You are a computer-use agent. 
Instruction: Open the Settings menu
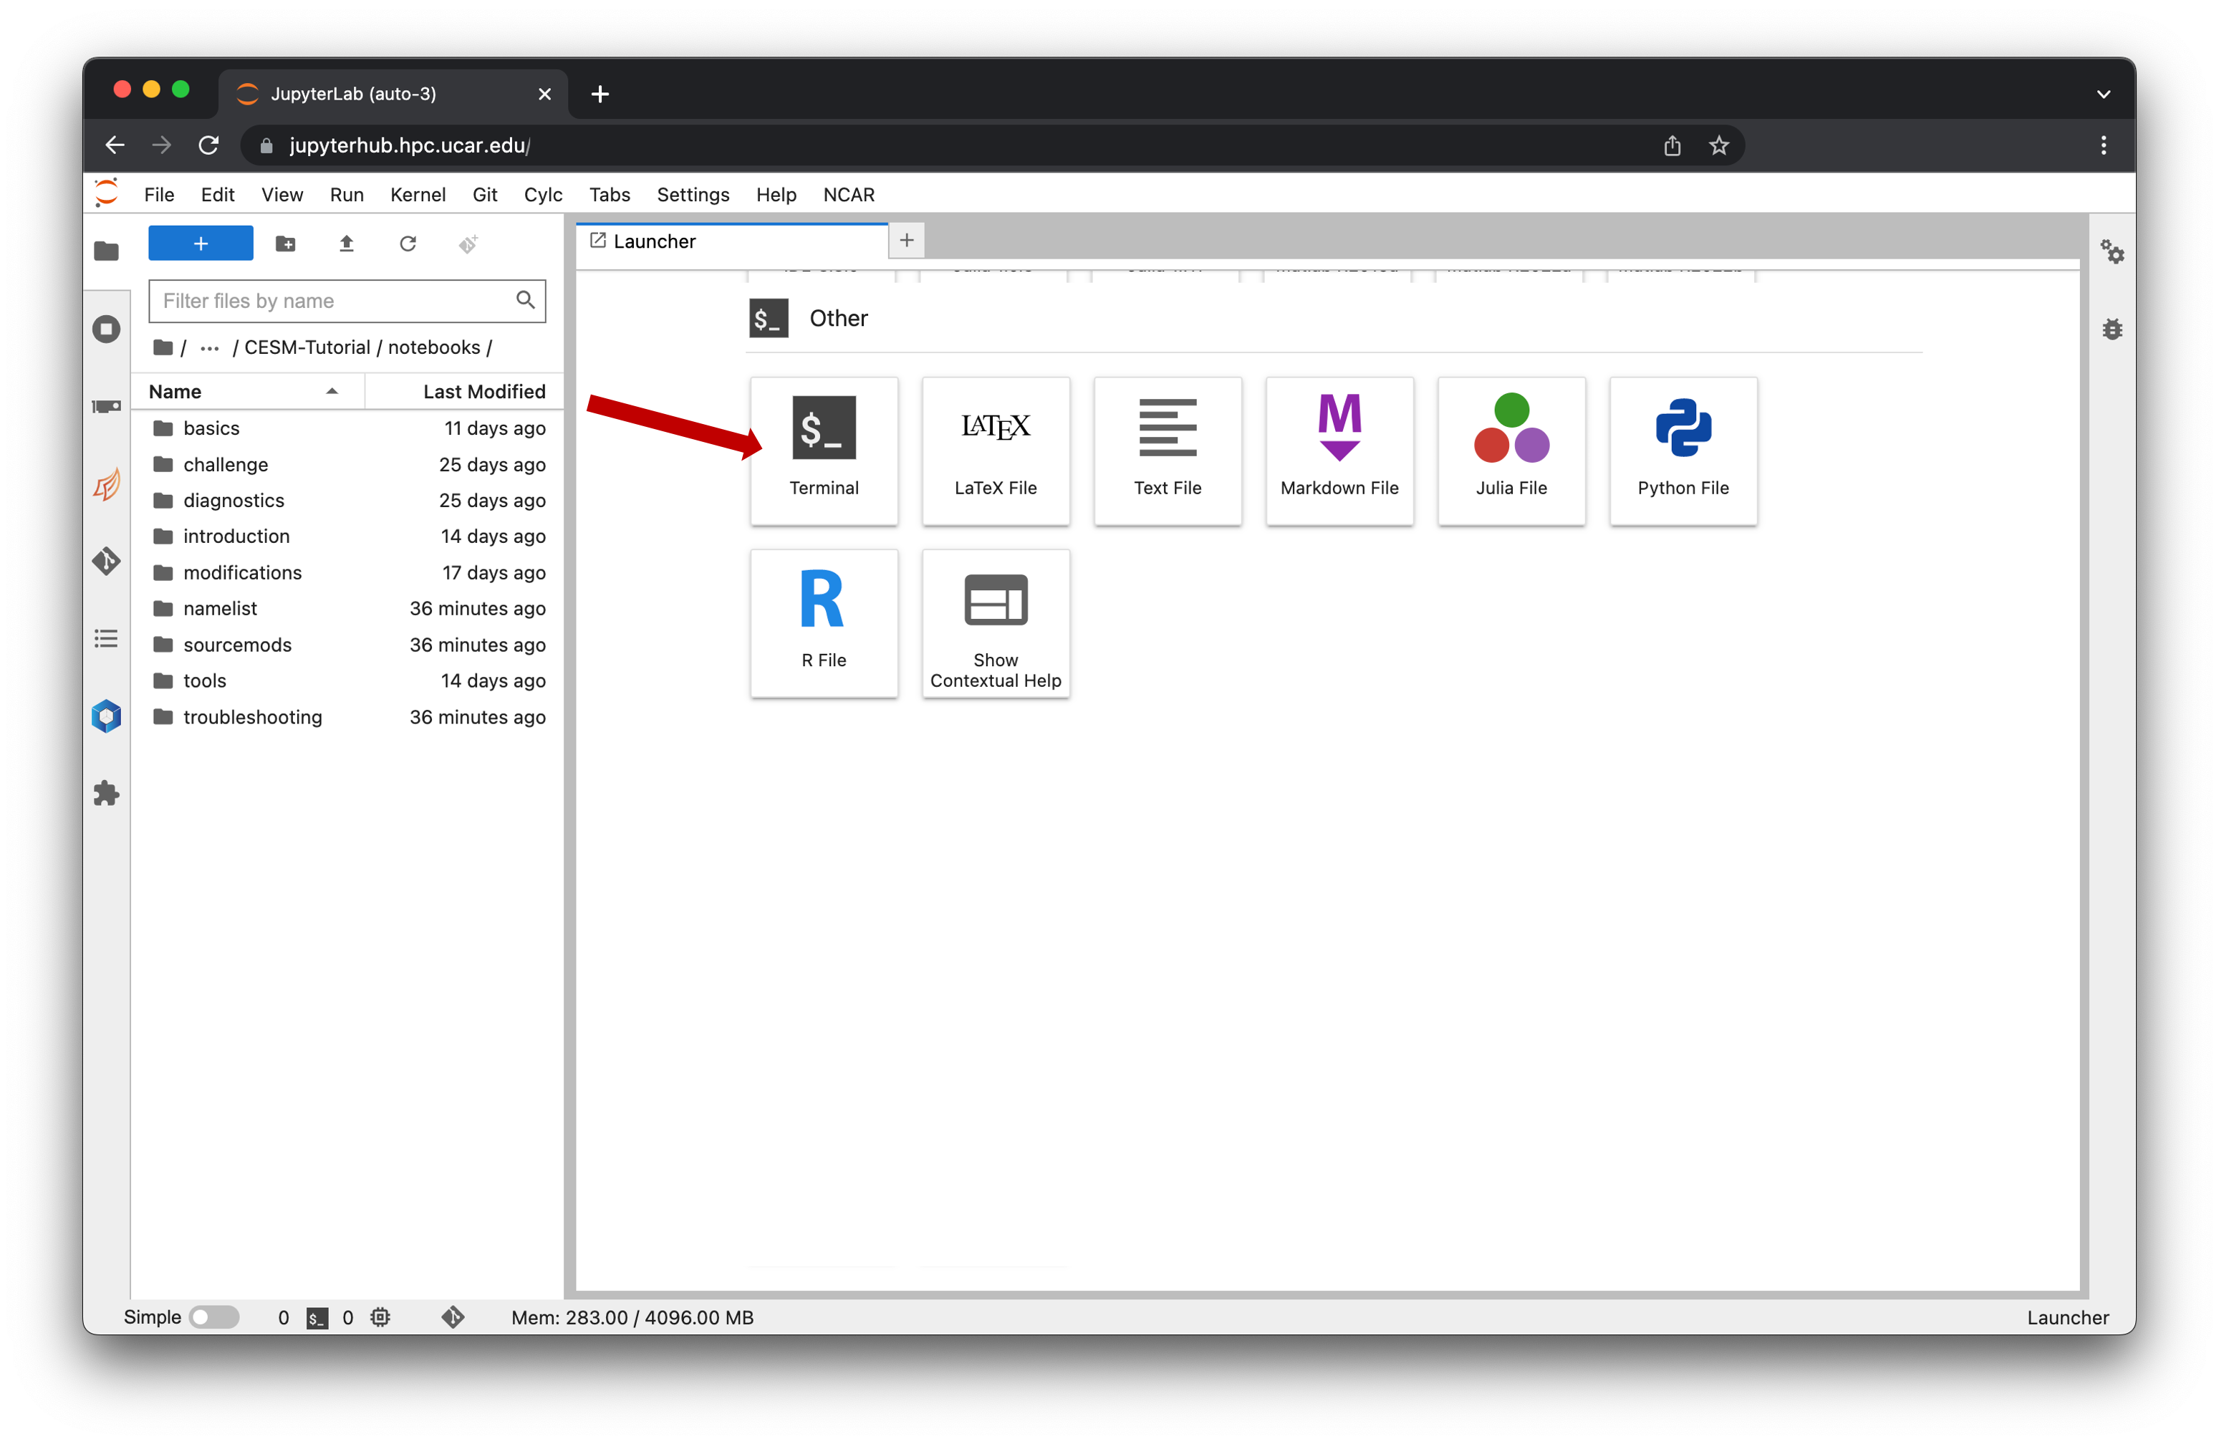[x=693, y=194]
